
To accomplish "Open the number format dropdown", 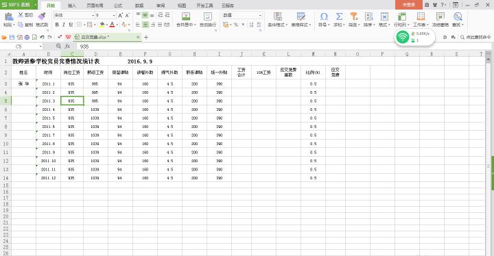I will tap(260, 16).
